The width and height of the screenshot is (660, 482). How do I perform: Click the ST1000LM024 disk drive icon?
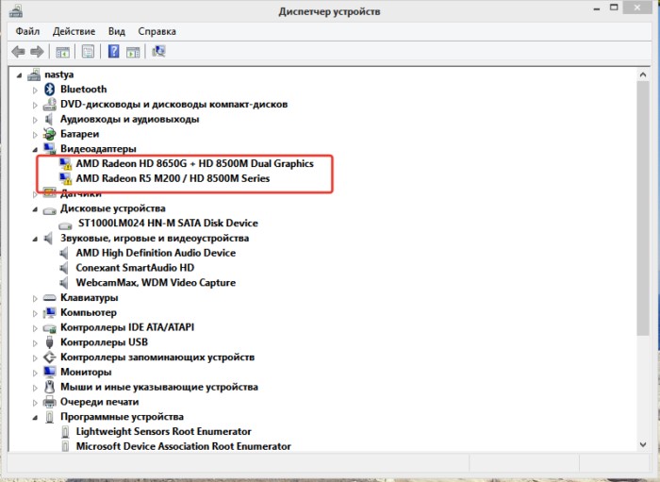pos(65,224)
